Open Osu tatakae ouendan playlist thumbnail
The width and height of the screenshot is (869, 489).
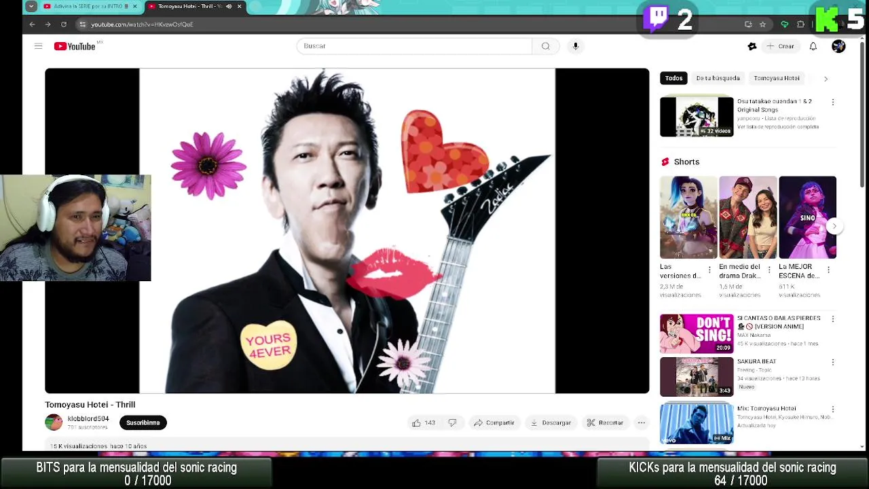697,117
